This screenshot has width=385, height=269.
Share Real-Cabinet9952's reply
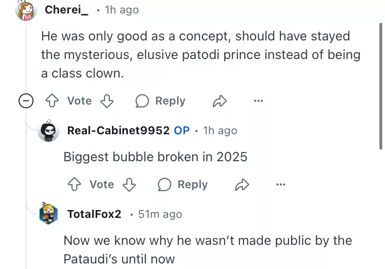242,184
